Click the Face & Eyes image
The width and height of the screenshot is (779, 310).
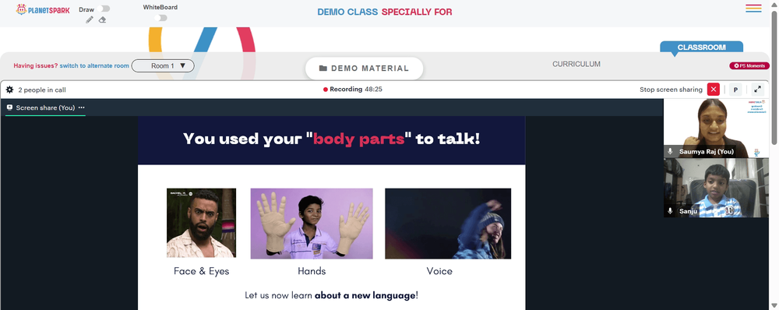[201, 223]
